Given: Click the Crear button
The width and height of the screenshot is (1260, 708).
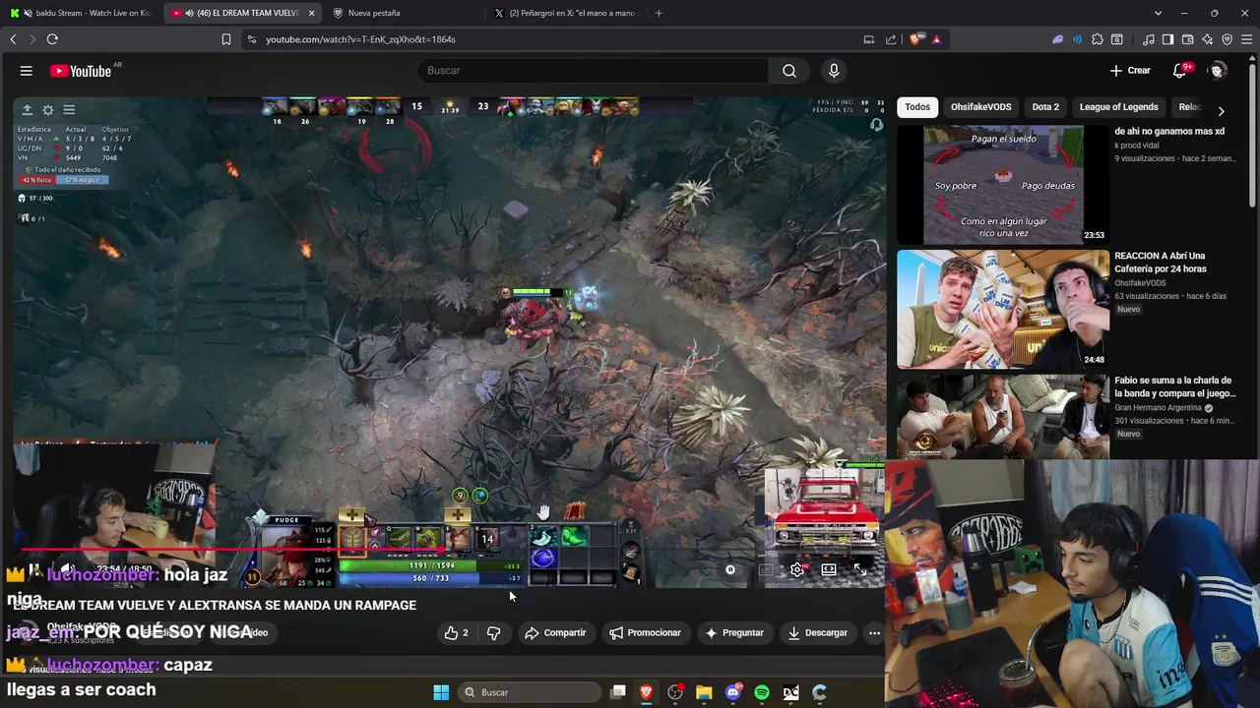Looking at the screenshot, I should click(x=1130, y=71).
